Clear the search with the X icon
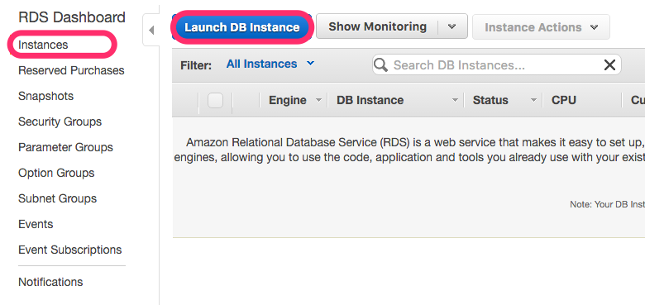645x305 pixels. 609,65
